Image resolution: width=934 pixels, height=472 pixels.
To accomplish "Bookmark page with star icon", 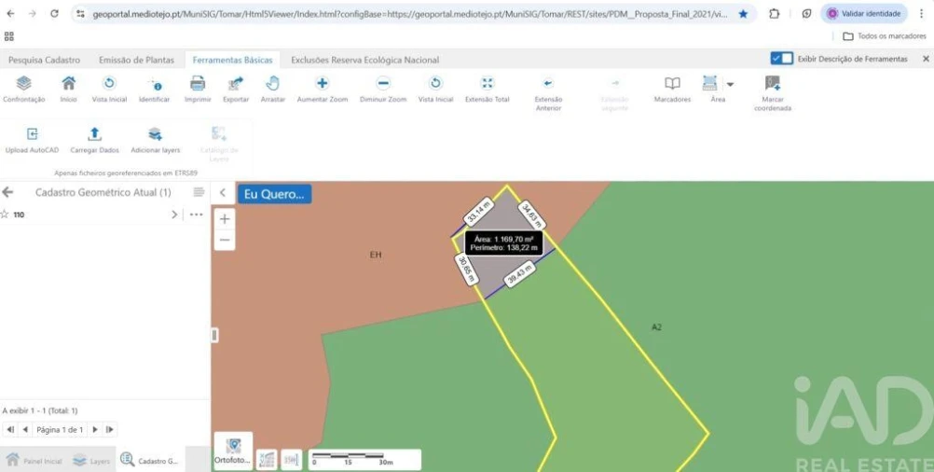I will (743, 14).
